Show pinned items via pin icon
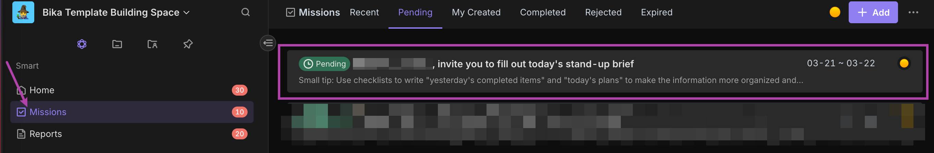The image size is (934, 153). (188, 44)
